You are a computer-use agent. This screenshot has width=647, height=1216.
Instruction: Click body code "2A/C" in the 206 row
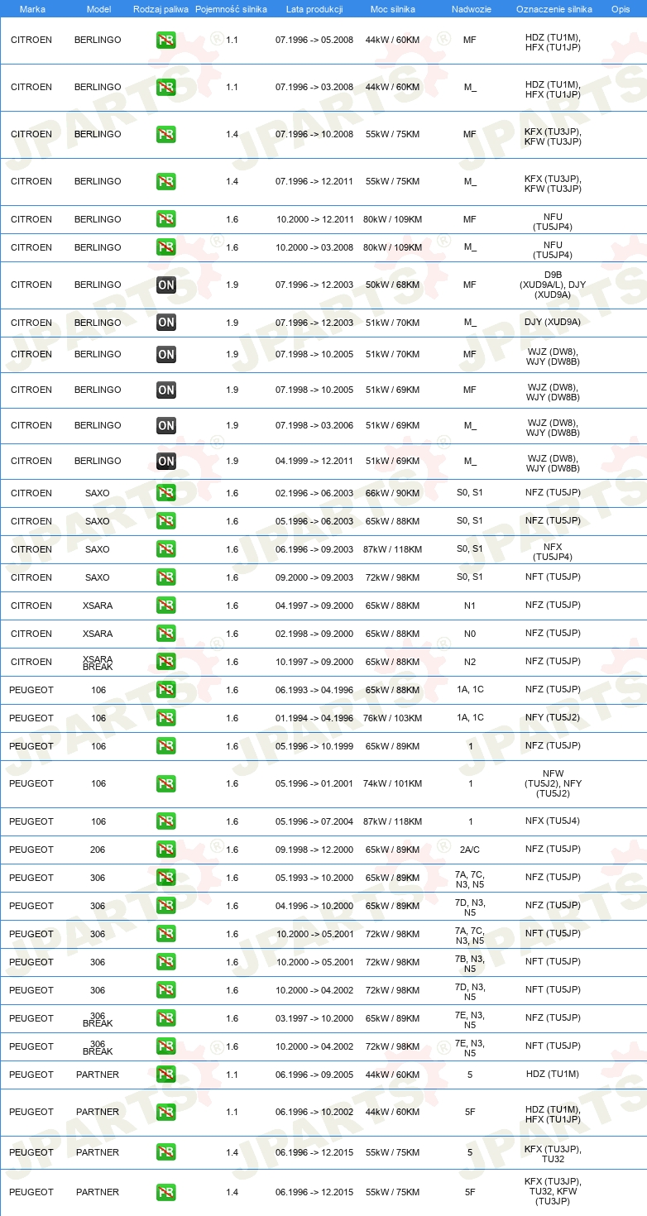pos(470,849)
